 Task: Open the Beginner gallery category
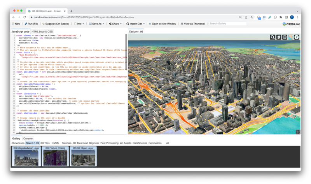(94, 143)
